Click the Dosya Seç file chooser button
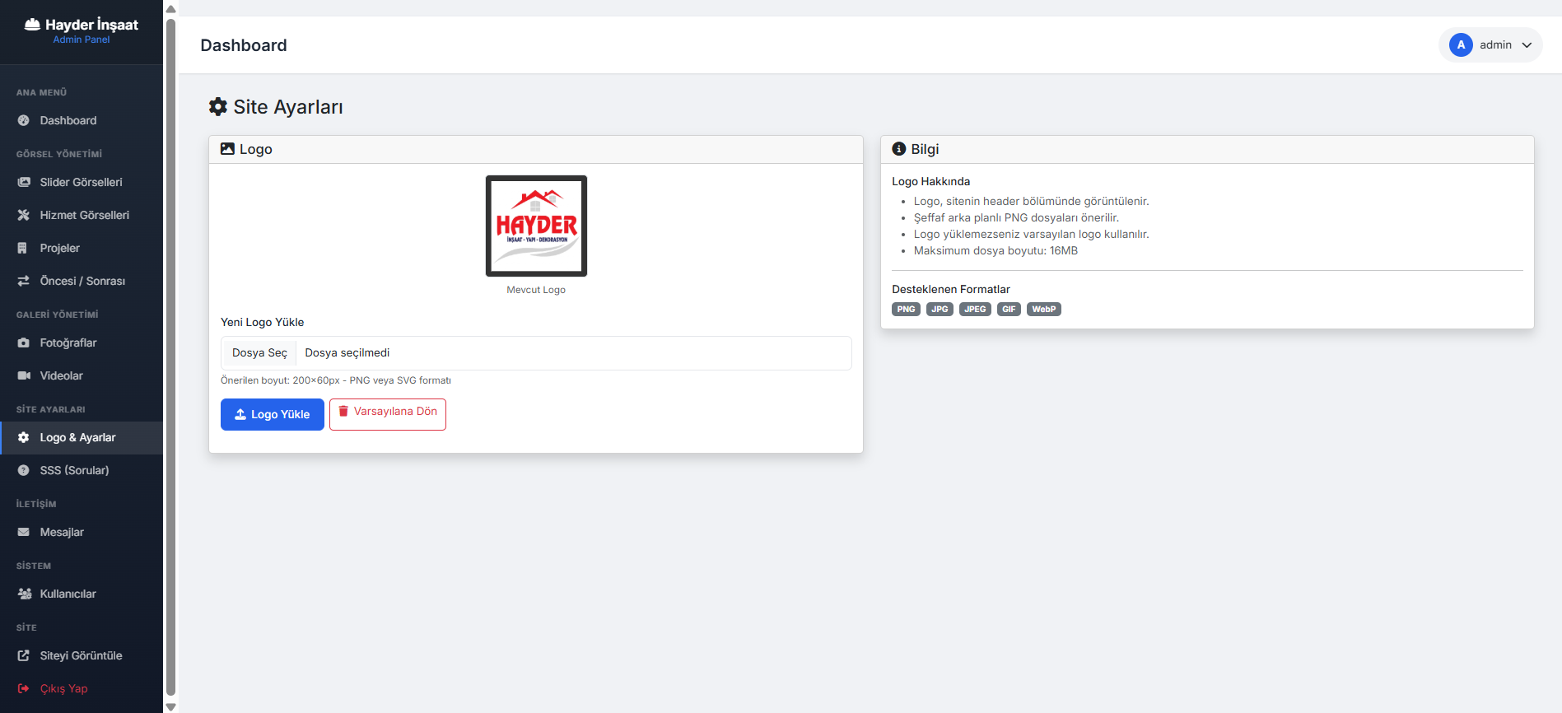This screenshot has width=1562, height=713. [x=259, y=353]
